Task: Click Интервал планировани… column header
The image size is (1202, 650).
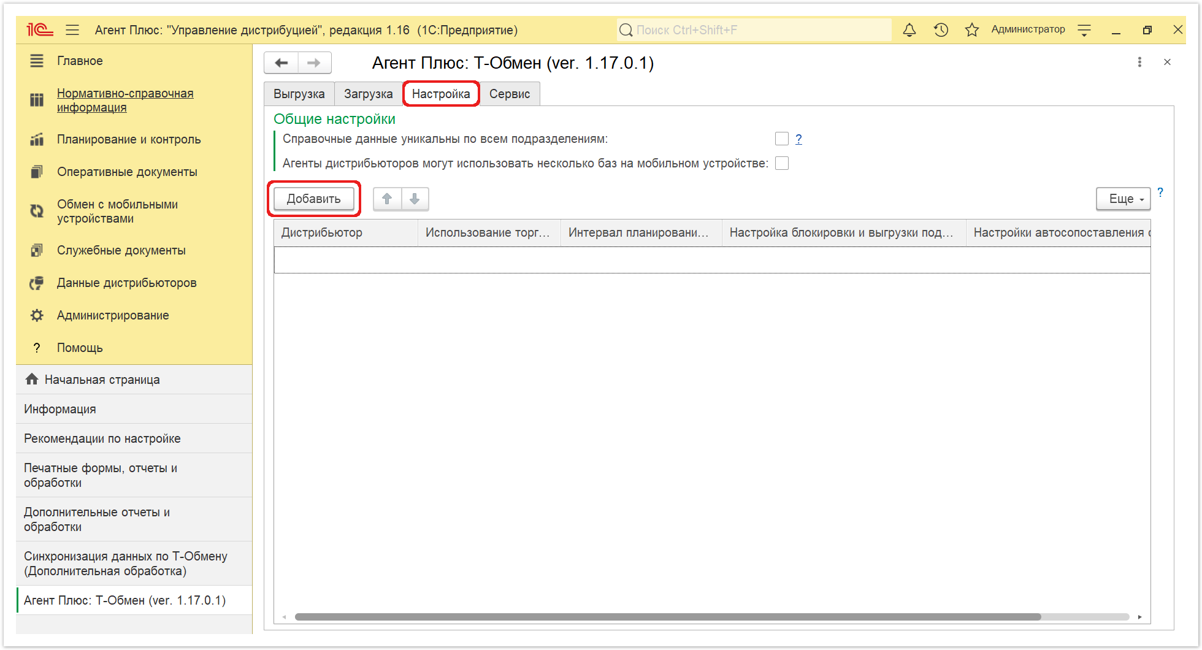Action: [641, 232]
